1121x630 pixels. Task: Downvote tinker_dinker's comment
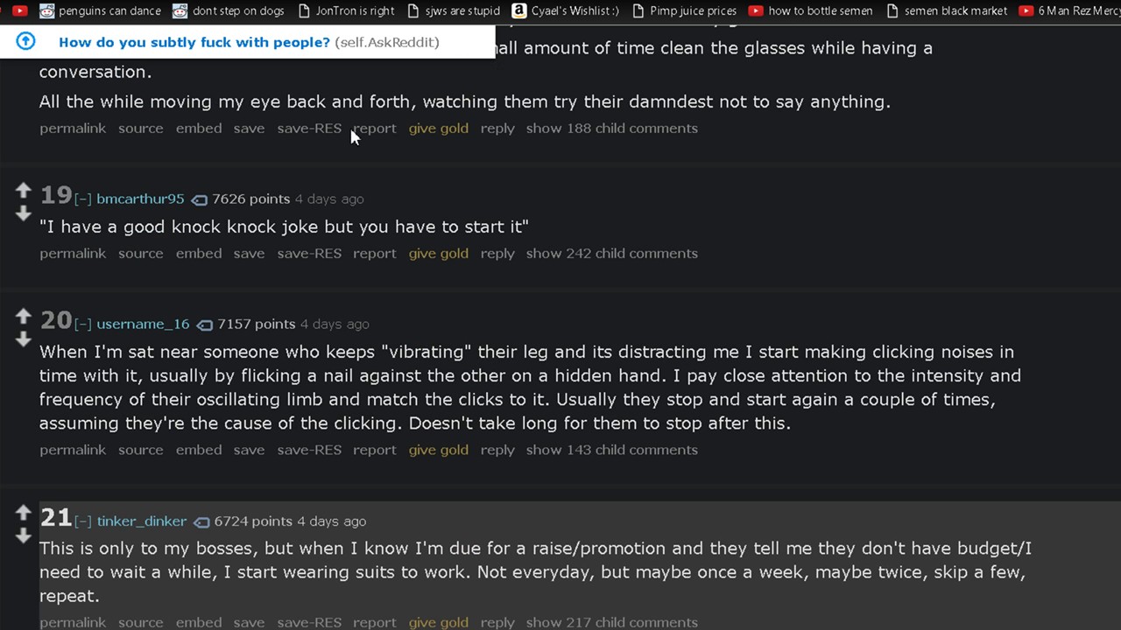(x=24, y=535)
